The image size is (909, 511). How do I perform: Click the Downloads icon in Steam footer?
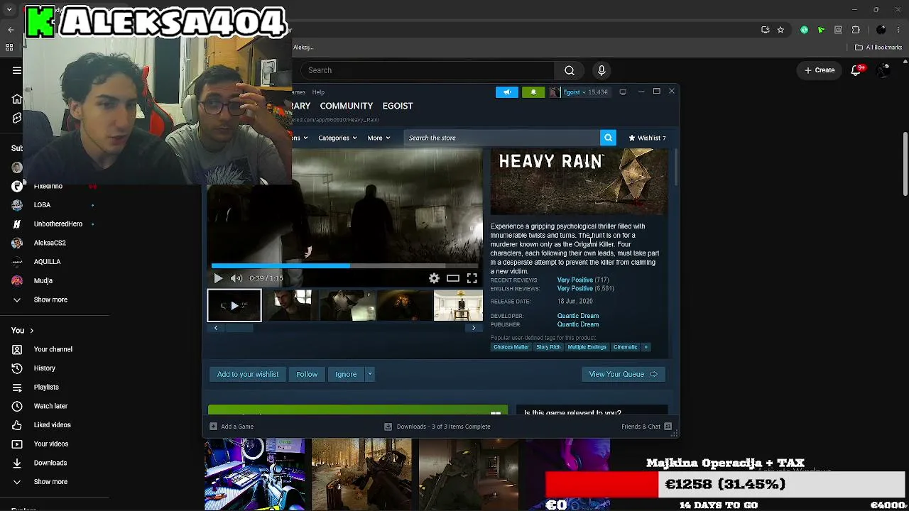(388, 427)
